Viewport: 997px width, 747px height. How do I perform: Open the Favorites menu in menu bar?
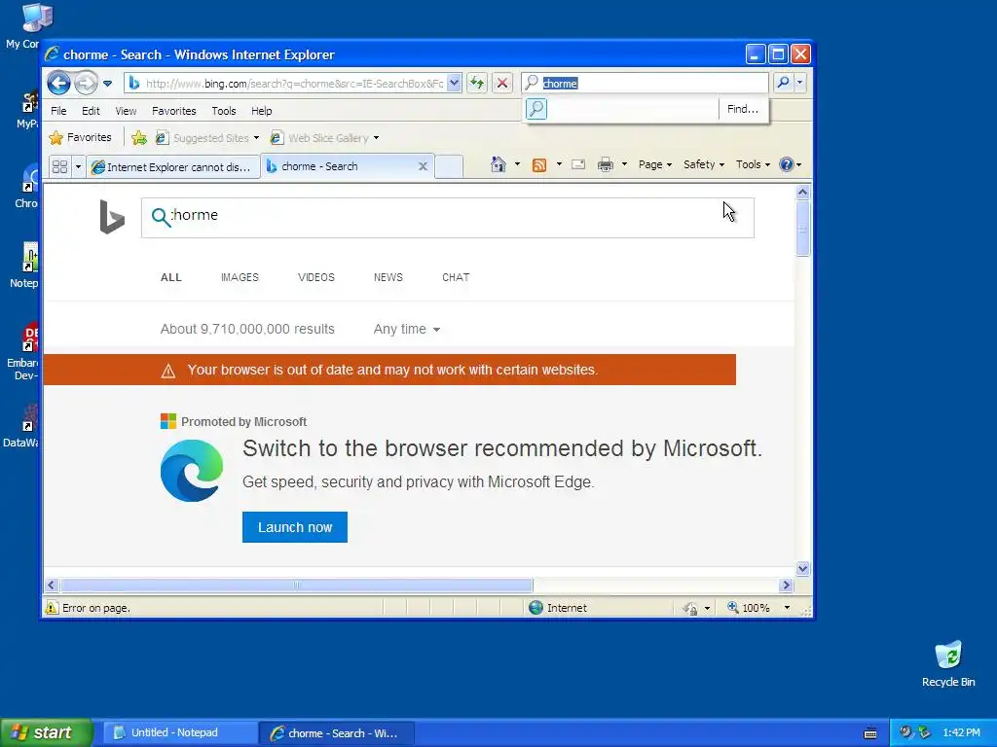coord(173,111)
